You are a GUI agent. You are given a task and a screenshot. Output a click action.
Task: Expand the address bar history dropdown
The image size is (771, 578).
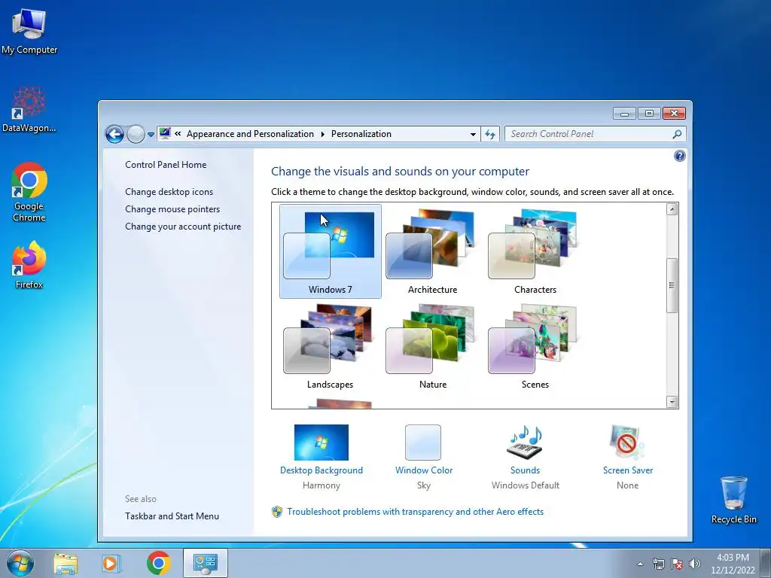point(473,134)
